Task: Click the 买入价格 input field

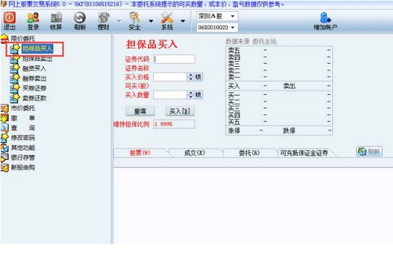Action: 170,77
